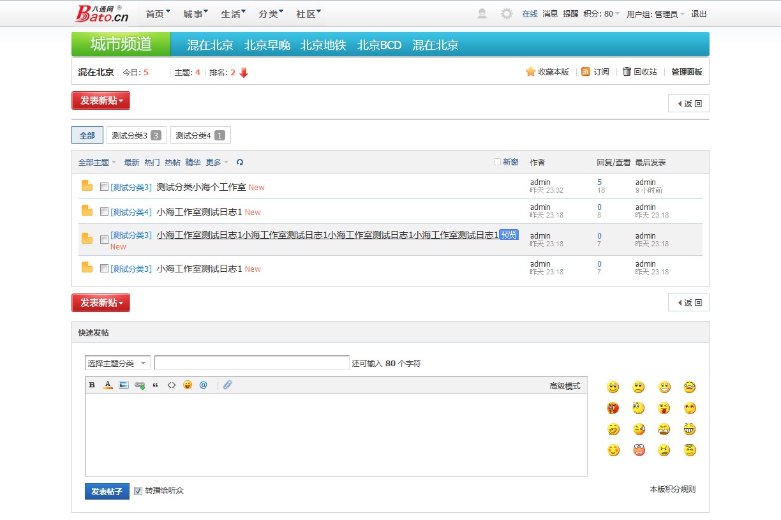Open the 选择主题分类 dropdown
The image size is (781, 520).
[117, 363]
